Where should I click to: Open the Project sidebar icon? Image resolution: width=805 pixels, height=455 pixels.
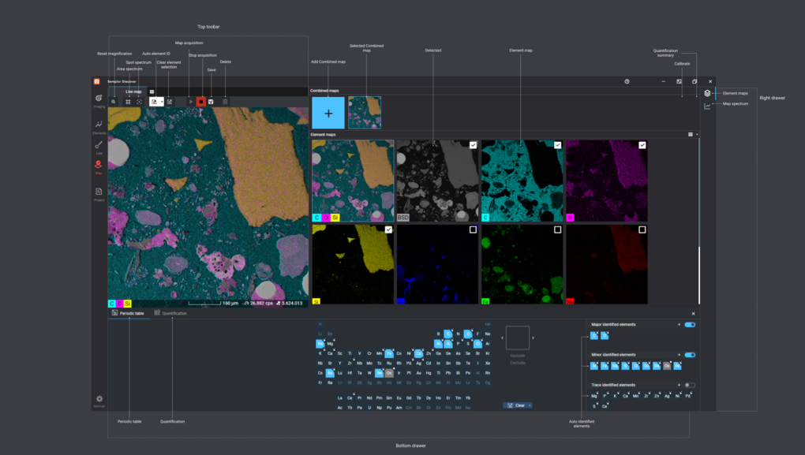pos(99,193)
